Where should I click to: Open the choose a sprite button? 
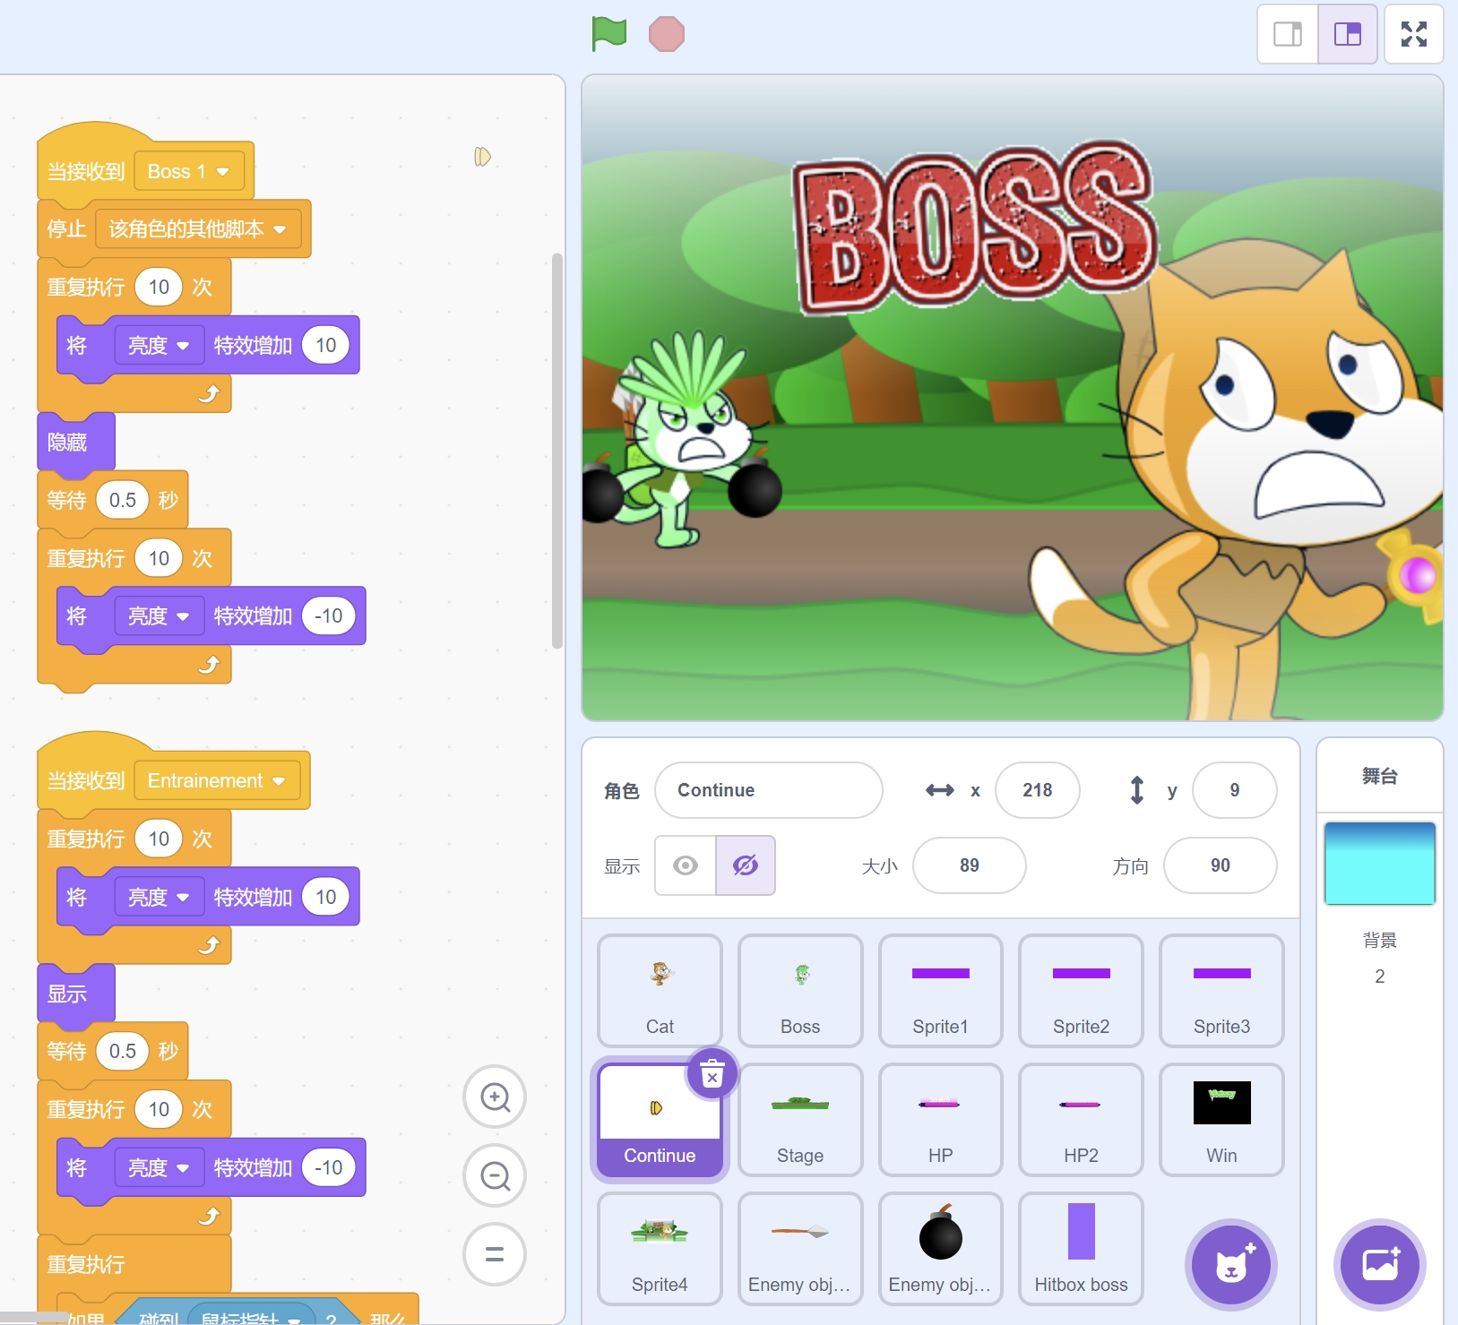click(x=1230, y=1264)
